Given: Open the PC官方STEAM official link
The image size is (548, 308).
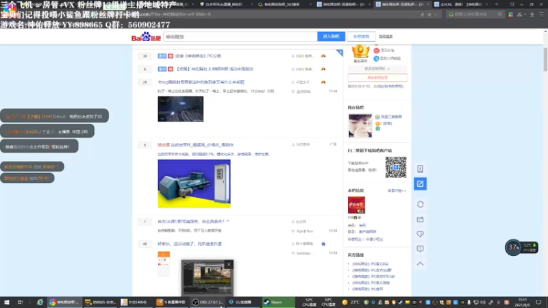Looking at the screenshot, I should (373, 277).
